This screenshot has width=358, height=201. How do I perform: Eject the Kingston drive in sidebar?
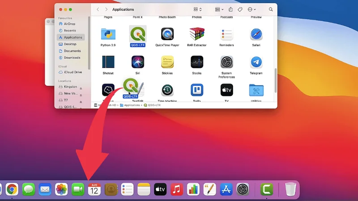[81, 87]
